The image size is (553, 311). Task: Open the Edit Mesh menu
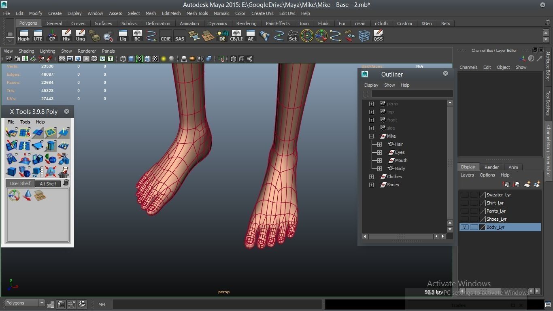(171, 13)
